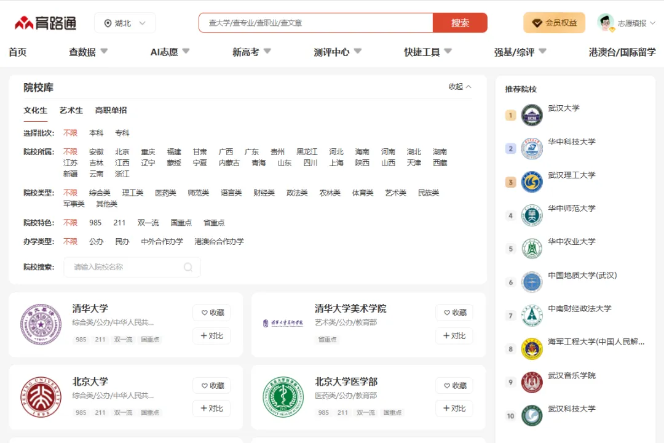This screenshot has width=664, height=443.
Task: Open 清华大学 logo emblem
Action: [x=41, y=324]
